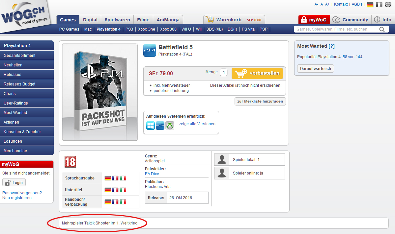Select the Xbox version icon
The image size is (395, 234).
click(x=170, y=125)
